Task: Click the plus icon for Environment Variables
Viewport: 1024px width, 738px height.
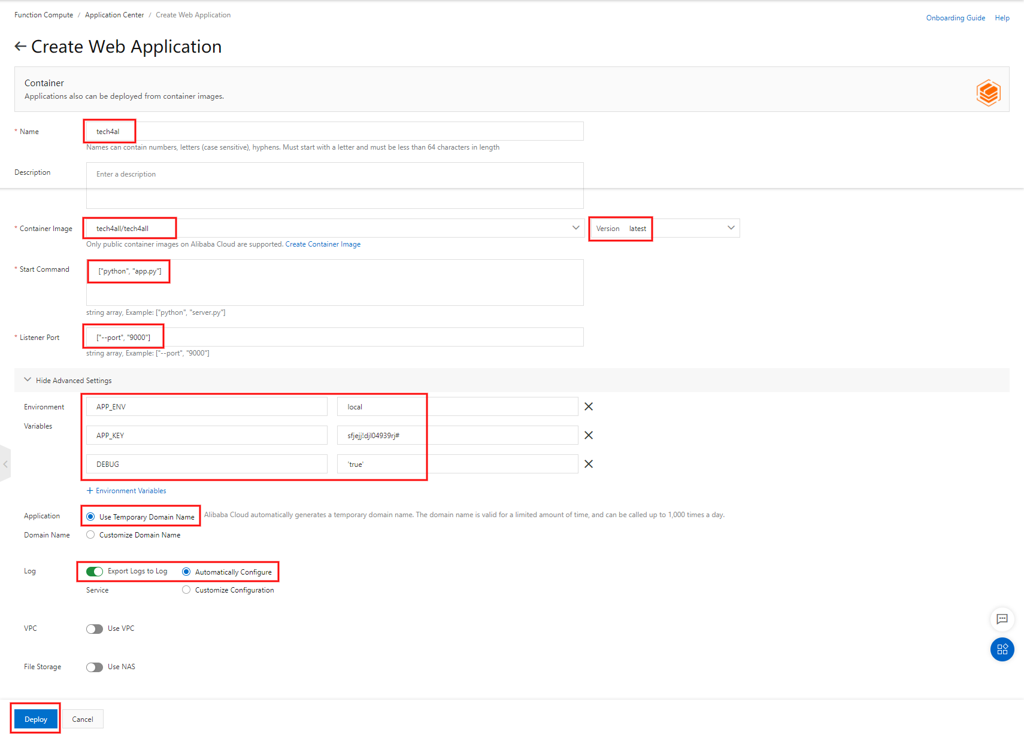Action: [90, 491]
